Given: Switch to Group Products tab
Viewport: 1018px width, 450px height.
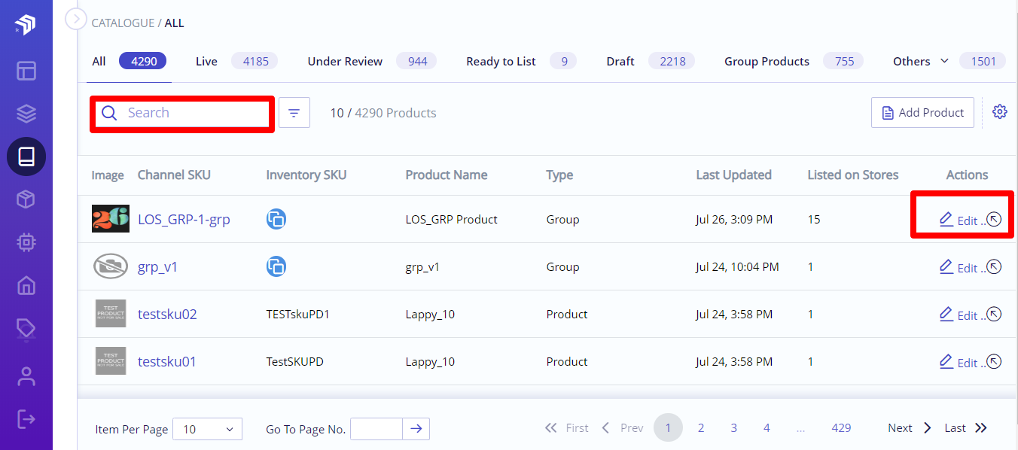Looking at the screenshot, I should [x=794, y=61].
